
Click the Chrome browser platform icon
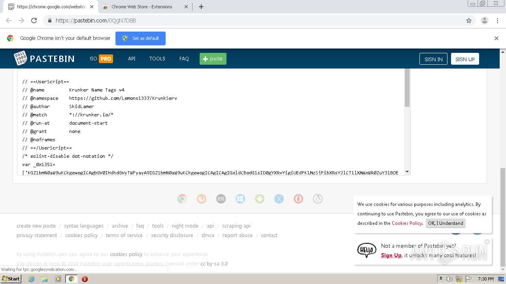pos(182,199)
